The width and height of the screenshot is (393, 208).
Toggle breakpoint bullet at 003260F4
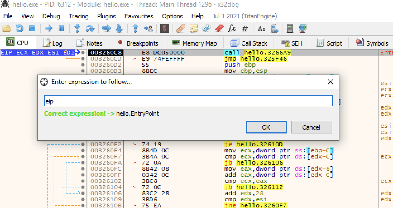click(x=83, y=150)
